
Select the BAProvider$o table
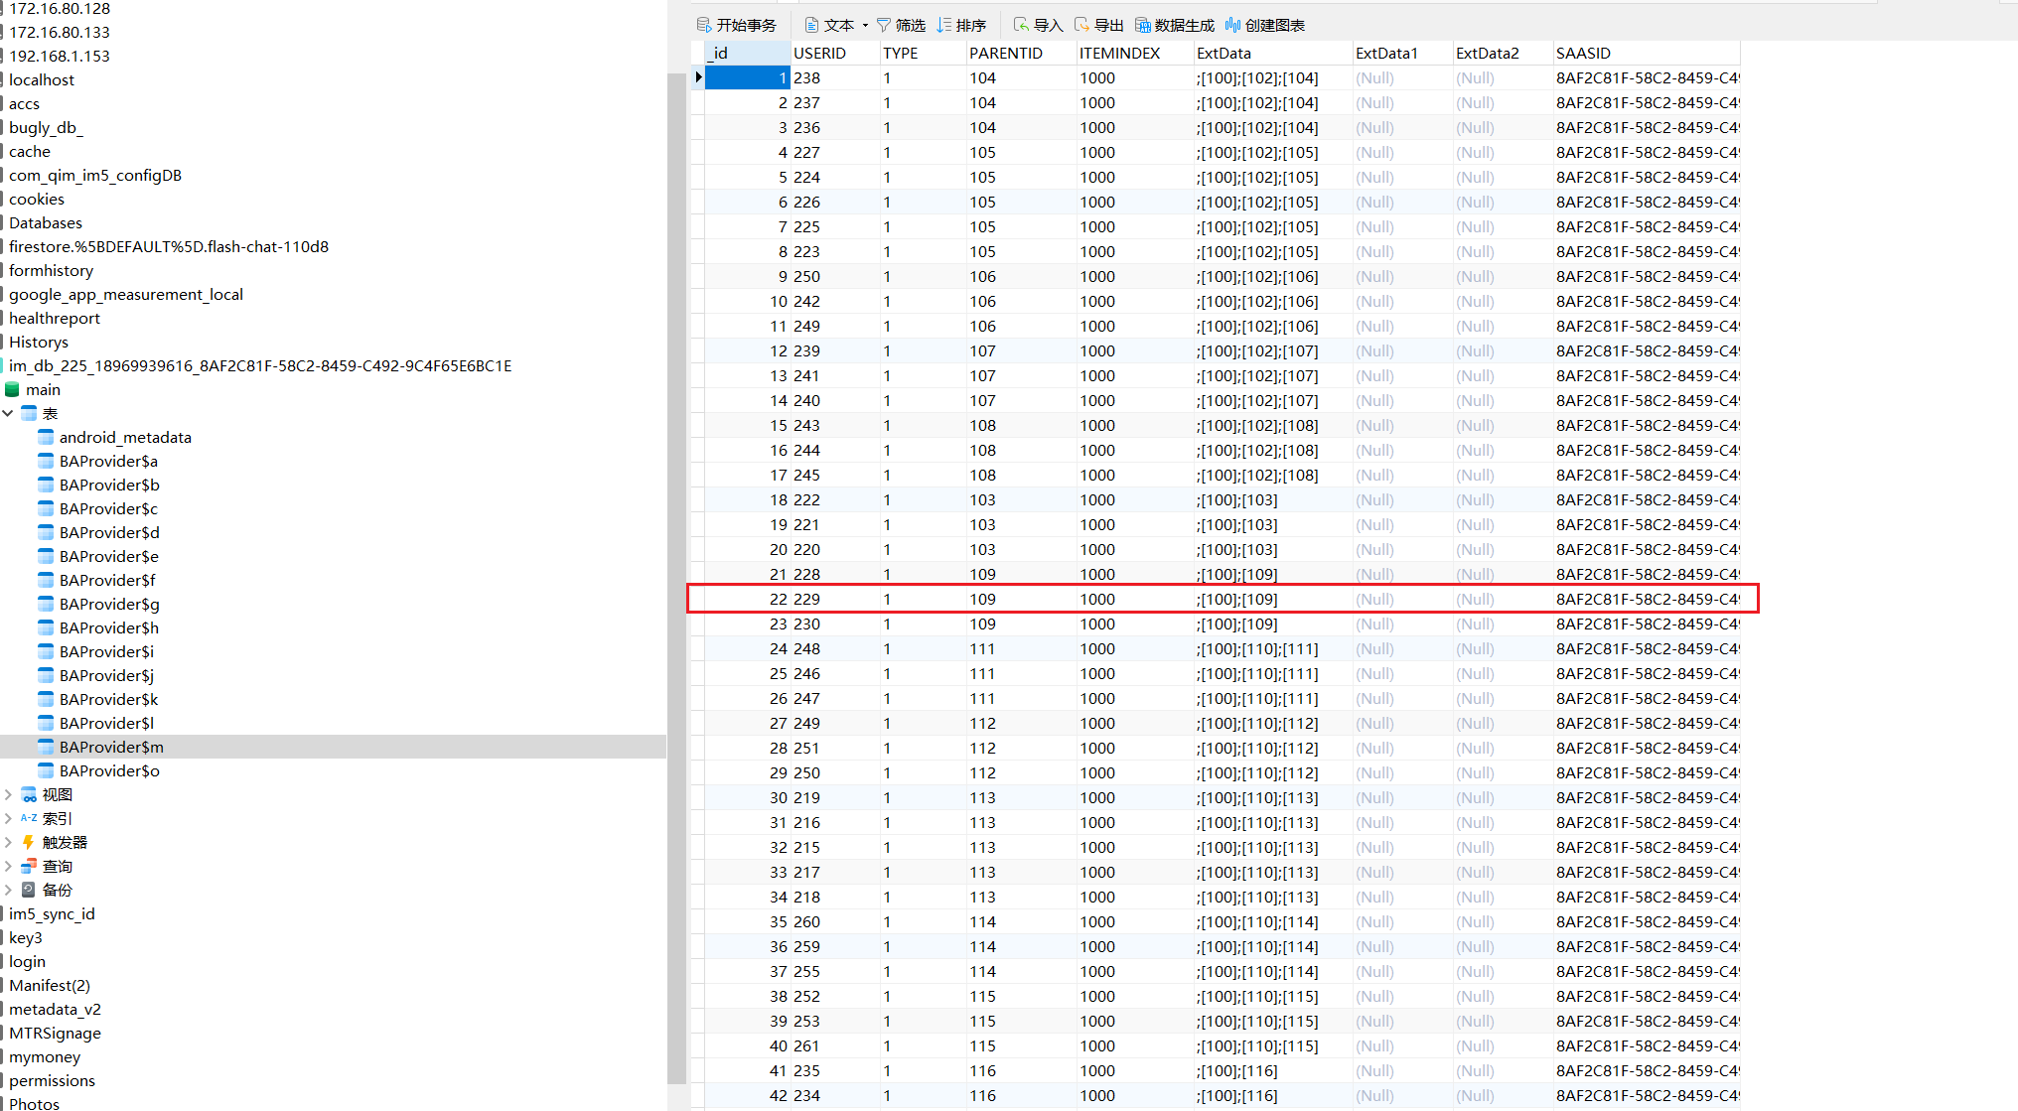[109, 770]
